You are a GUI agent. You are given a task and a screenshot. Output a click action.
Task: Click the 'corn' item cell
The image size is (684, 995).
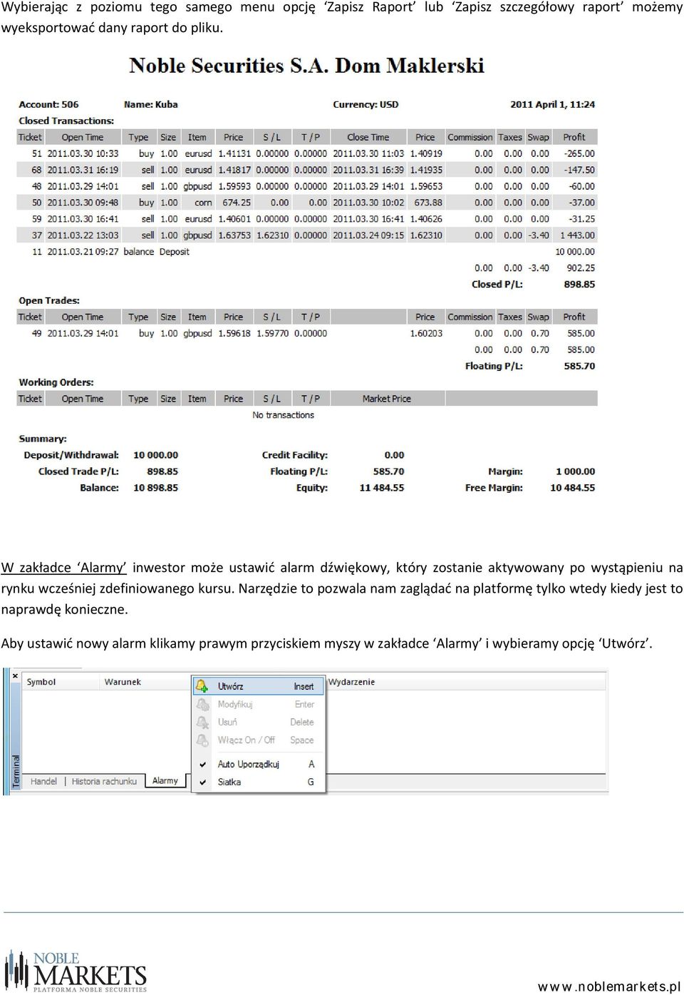tap(204, 203)
